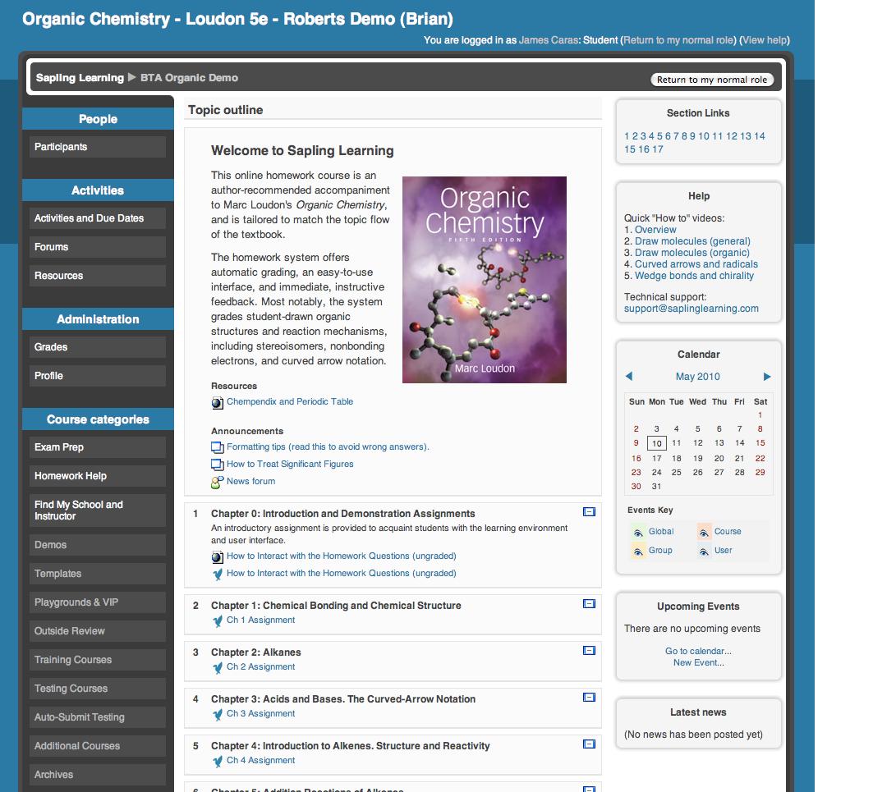The image size is (873, 792).
Task: Click the Return to my normal role button
Action: pyautogui.click(x=712, y=80)
